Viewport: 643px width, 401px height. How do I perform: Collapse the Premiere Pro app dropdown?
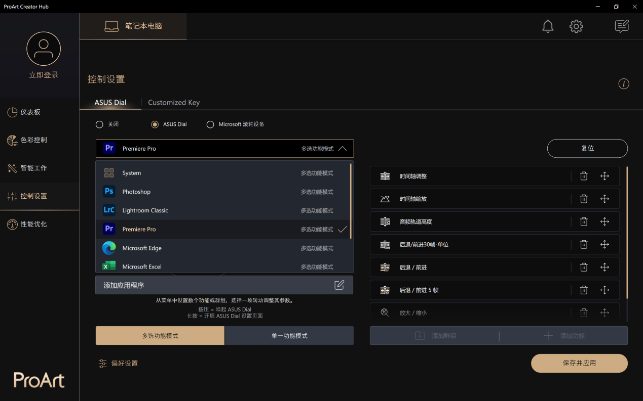[343, 149]
